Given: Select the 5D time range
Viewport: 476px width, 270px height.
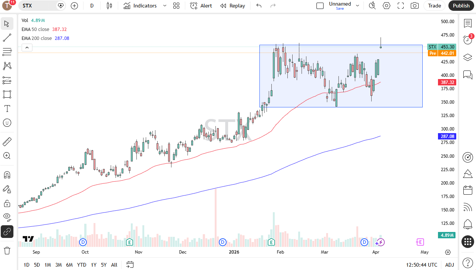Looking at the screenshot, I should click(x=37, y=265).
